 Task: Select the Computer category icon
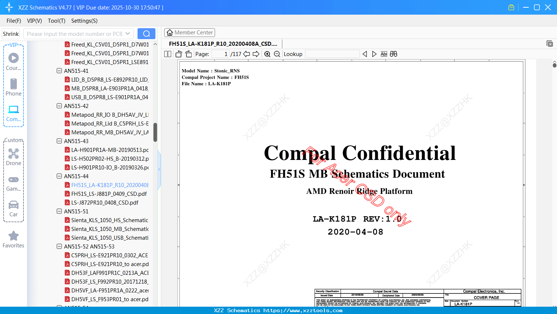(14, 113)
